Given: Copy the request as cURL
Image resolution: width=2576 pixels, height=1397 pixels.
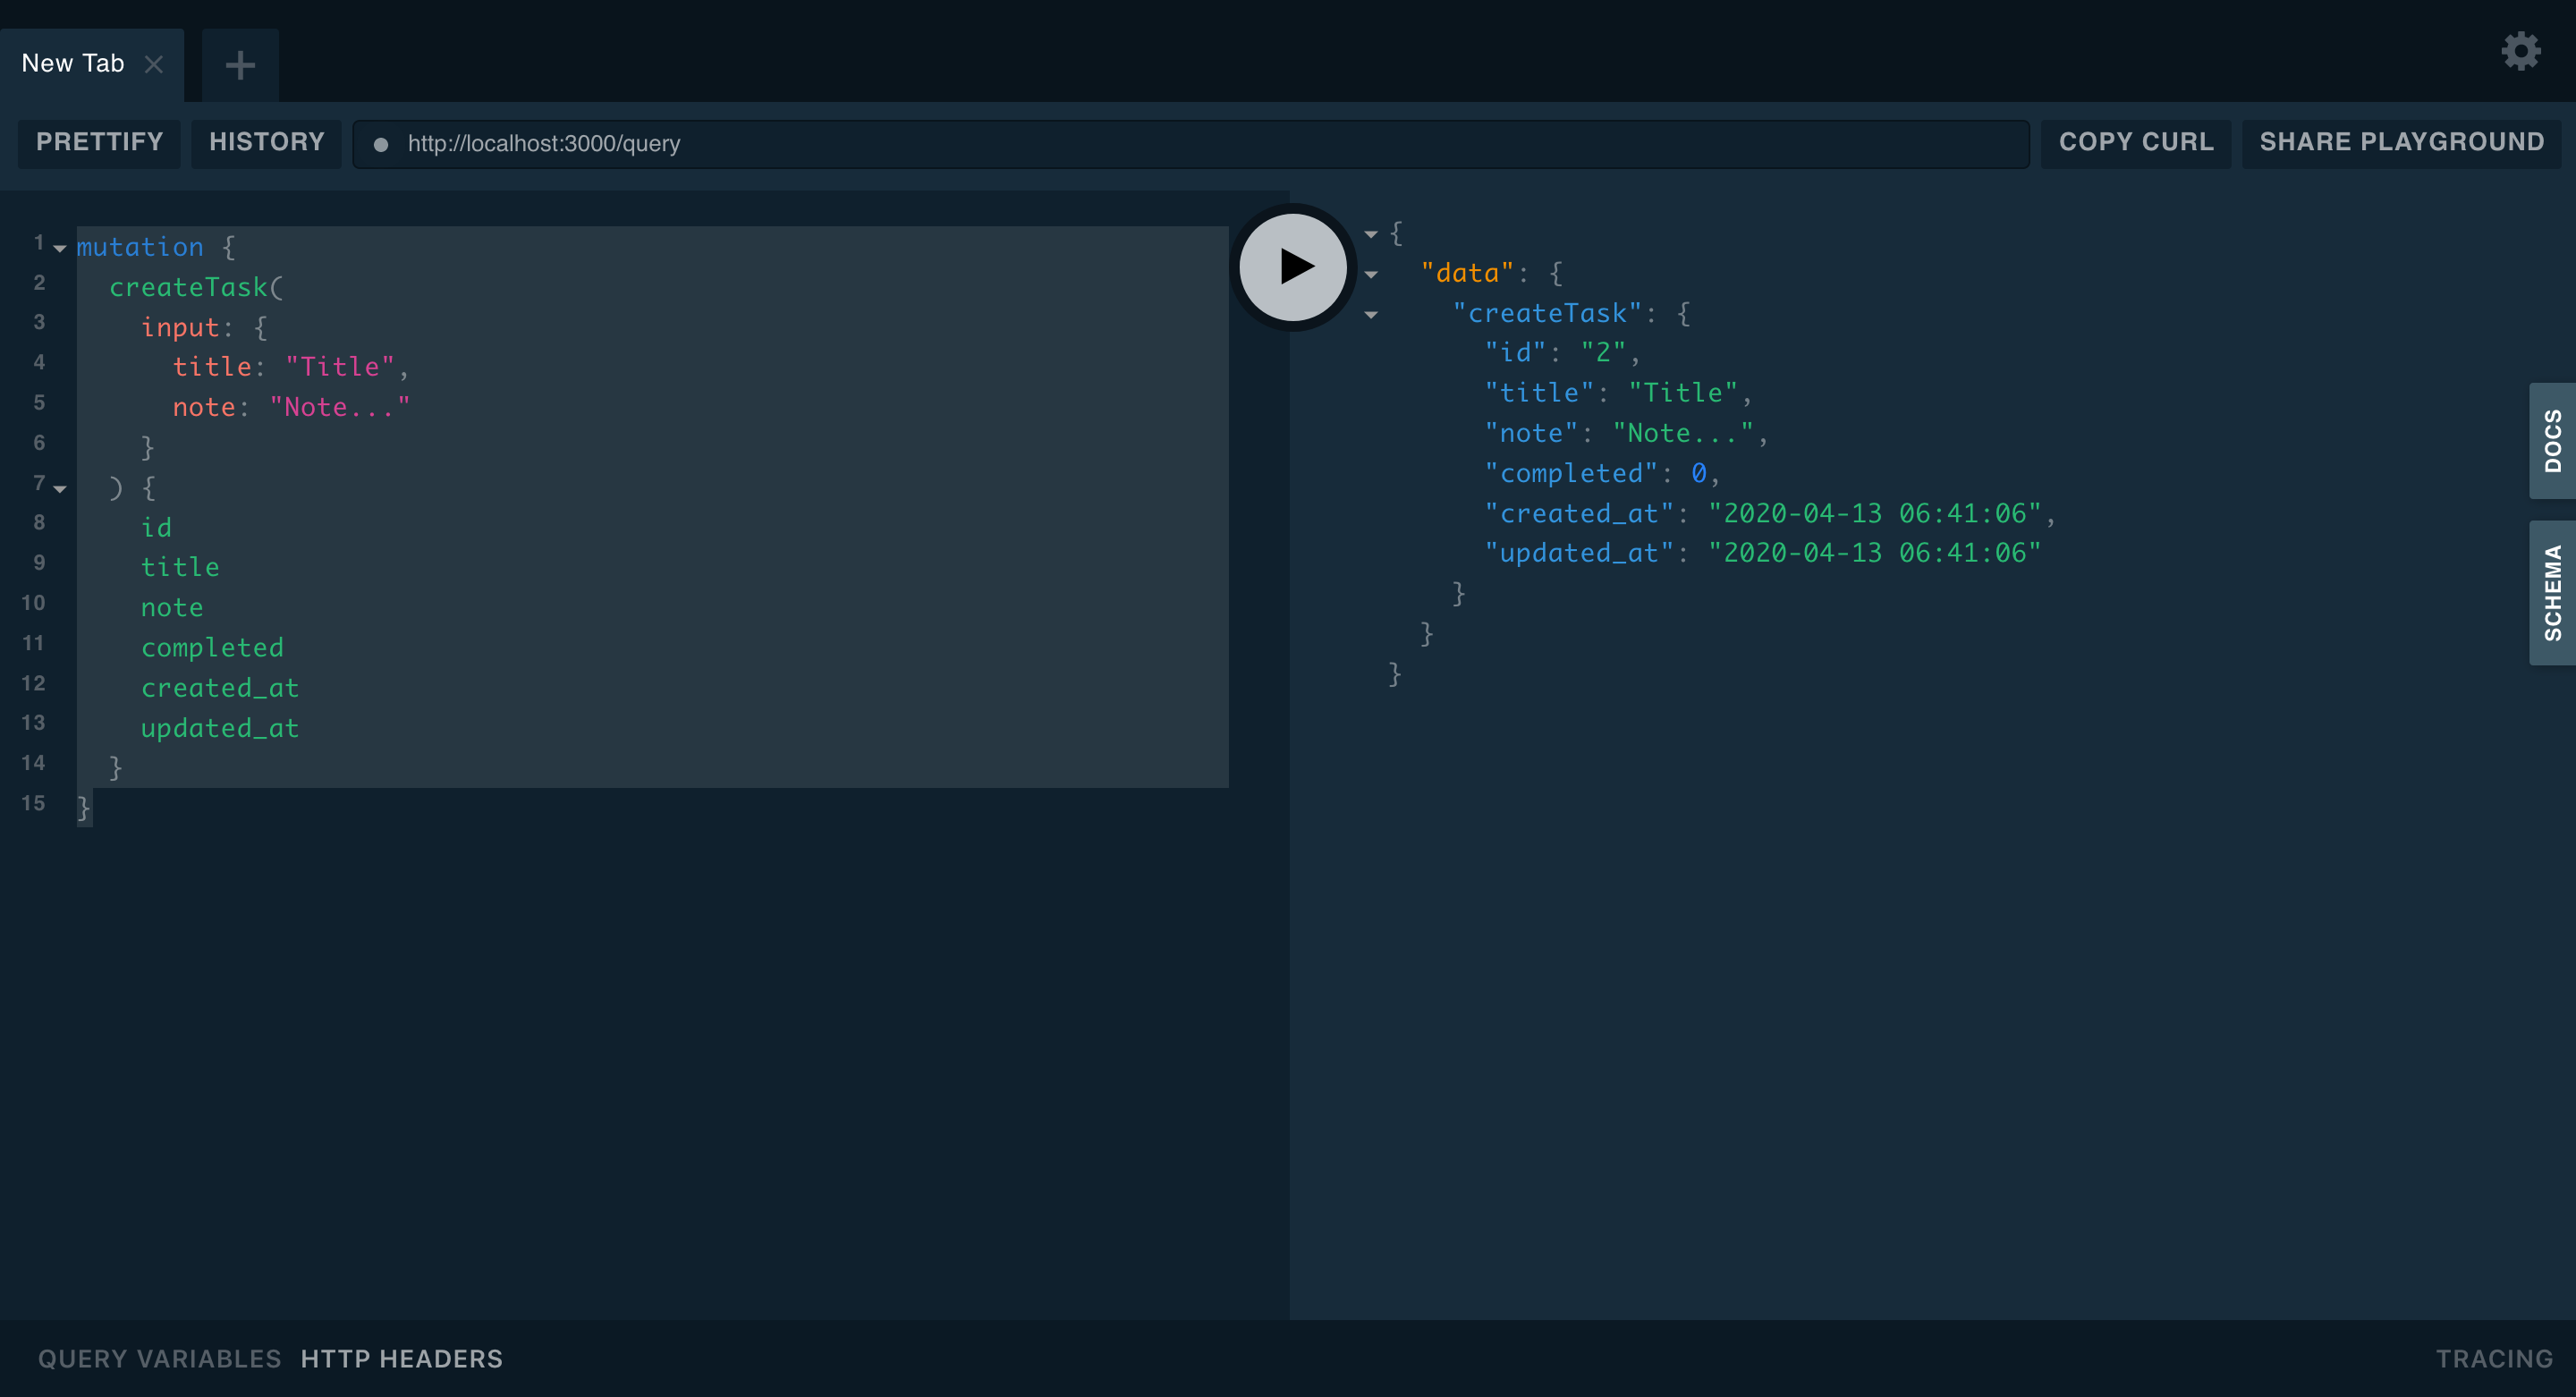Looking at the screenshot, I should 2135,142.
